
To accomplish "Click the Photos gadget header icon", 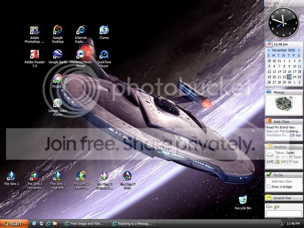I will (269, 92).
